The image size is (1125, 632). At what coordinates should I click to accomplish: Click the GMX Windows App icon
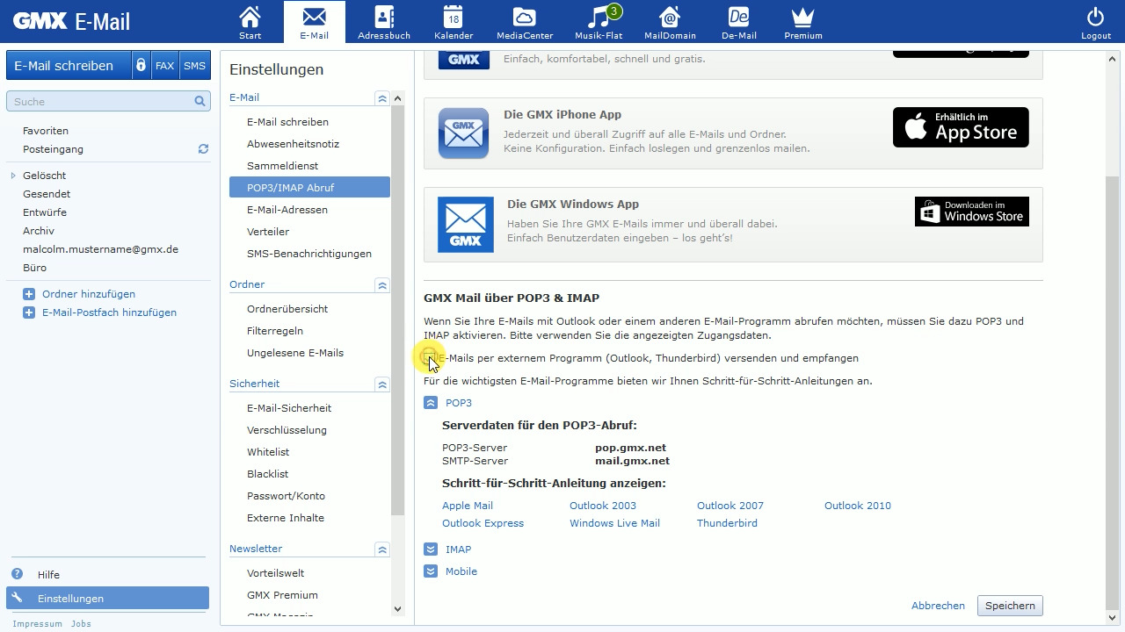pyautogui.click(x=466, y=225)
